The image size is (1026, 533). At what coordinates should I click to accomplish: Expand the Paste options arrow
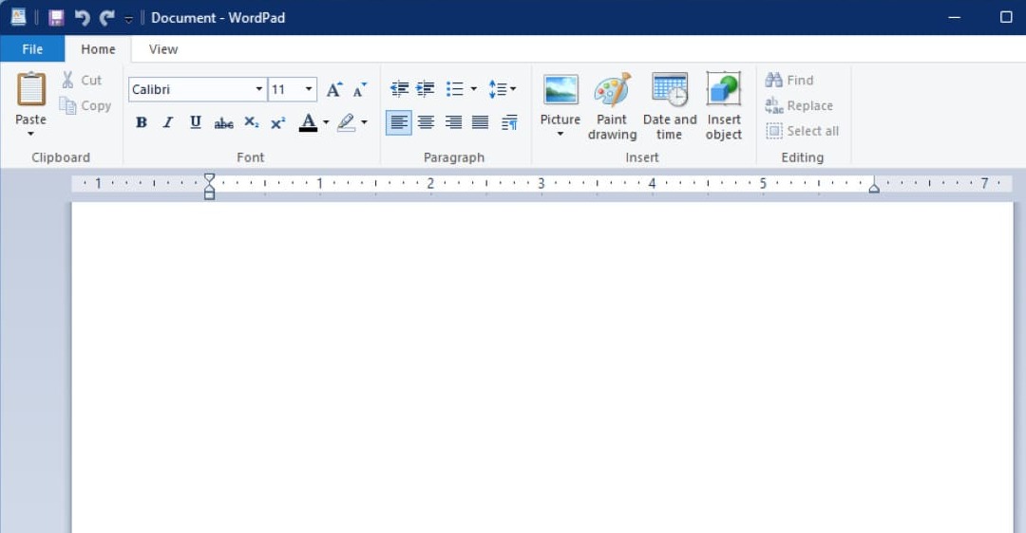point(30,134)
